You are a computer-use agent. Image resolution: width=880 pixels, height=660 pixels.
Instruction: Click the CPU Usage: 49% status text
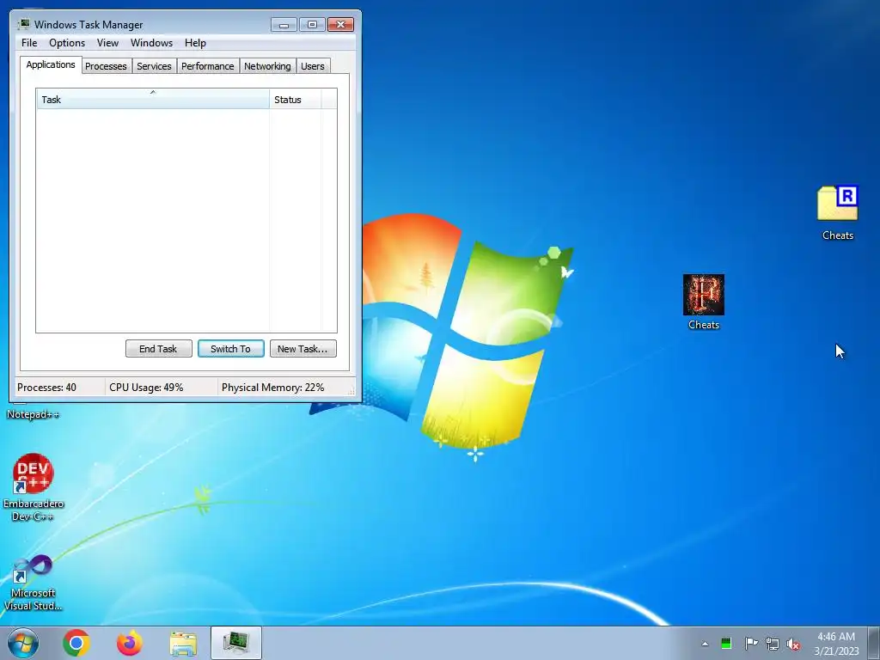pos(146,388)
